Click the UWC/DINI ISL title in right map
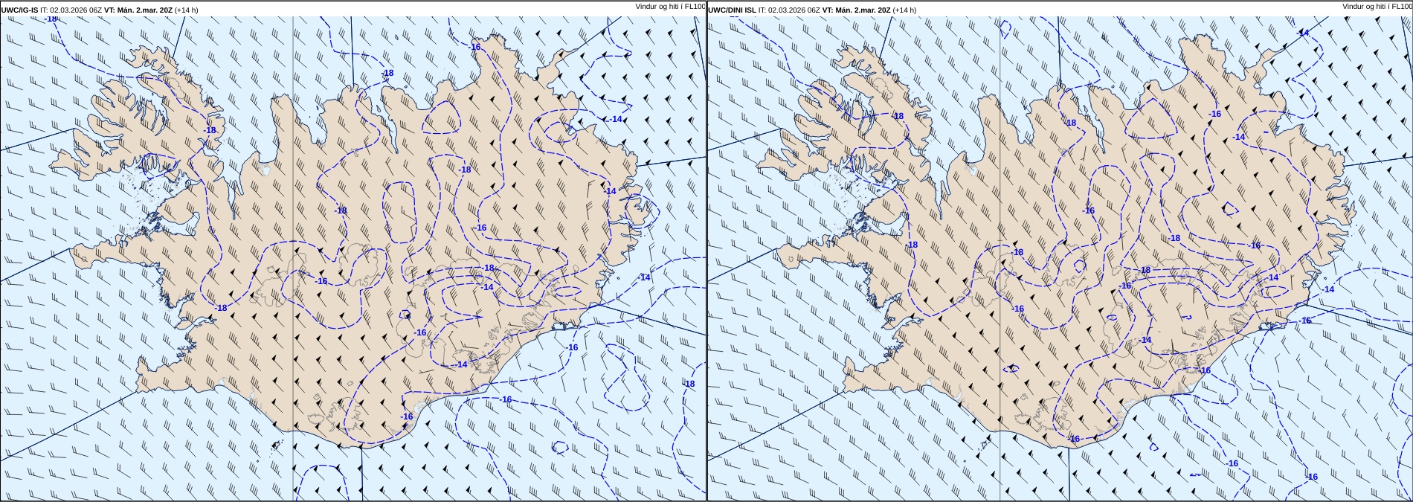 732,10
